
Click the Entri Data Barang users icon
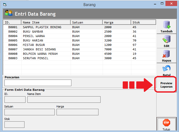(x=9, y=13)
